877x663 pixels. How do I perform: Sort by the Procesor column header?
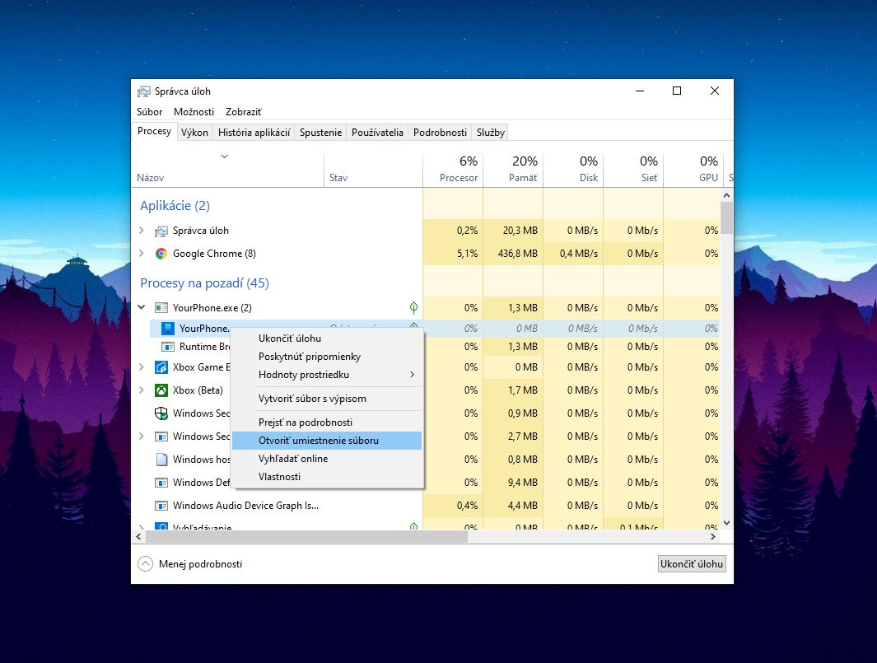[x=453, y=170]
